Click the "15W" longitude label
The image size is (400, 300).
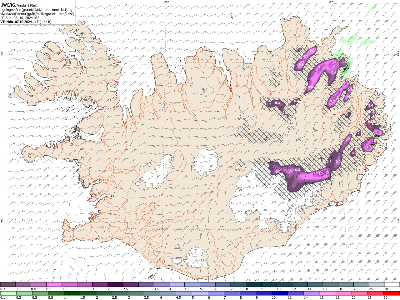click(331, 2)
